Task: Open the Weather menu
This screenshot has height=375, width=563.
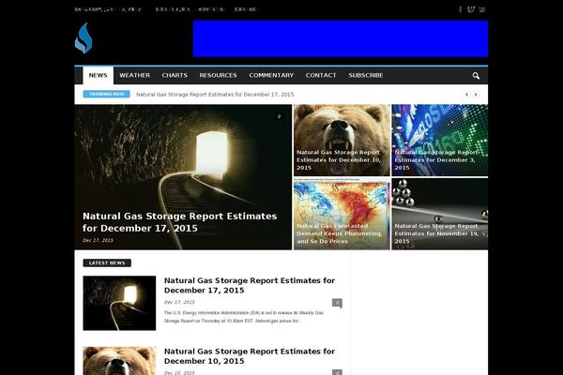Action: [x=134, y=75]
